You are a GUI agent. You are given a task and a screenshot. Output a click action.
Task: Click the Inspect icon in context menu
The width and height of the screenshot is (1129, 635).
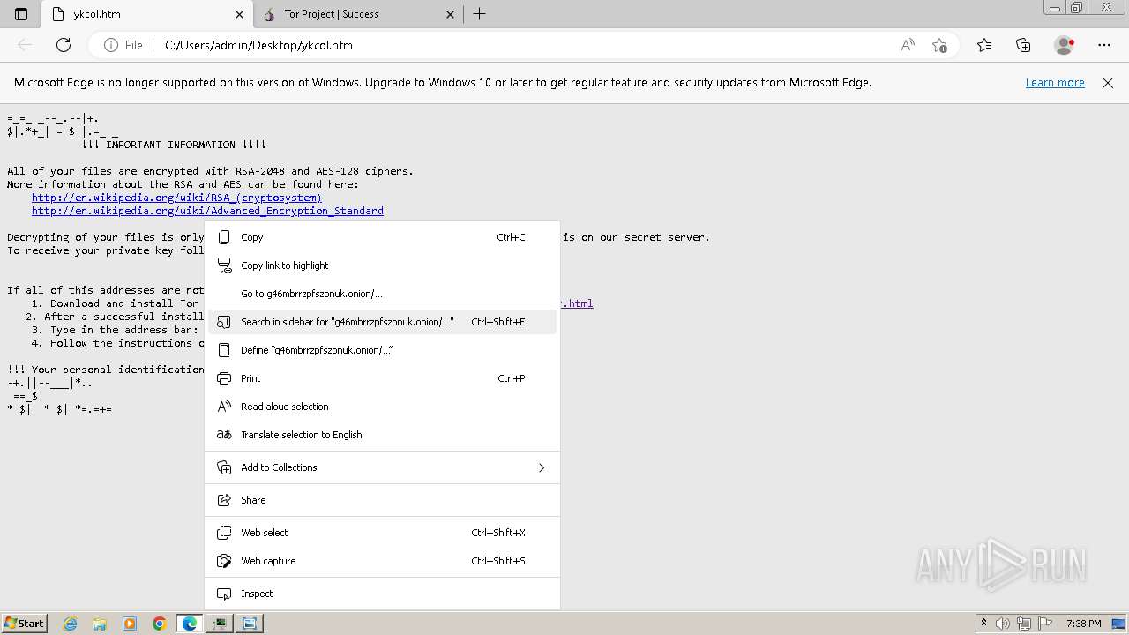[x=224, y=594]
